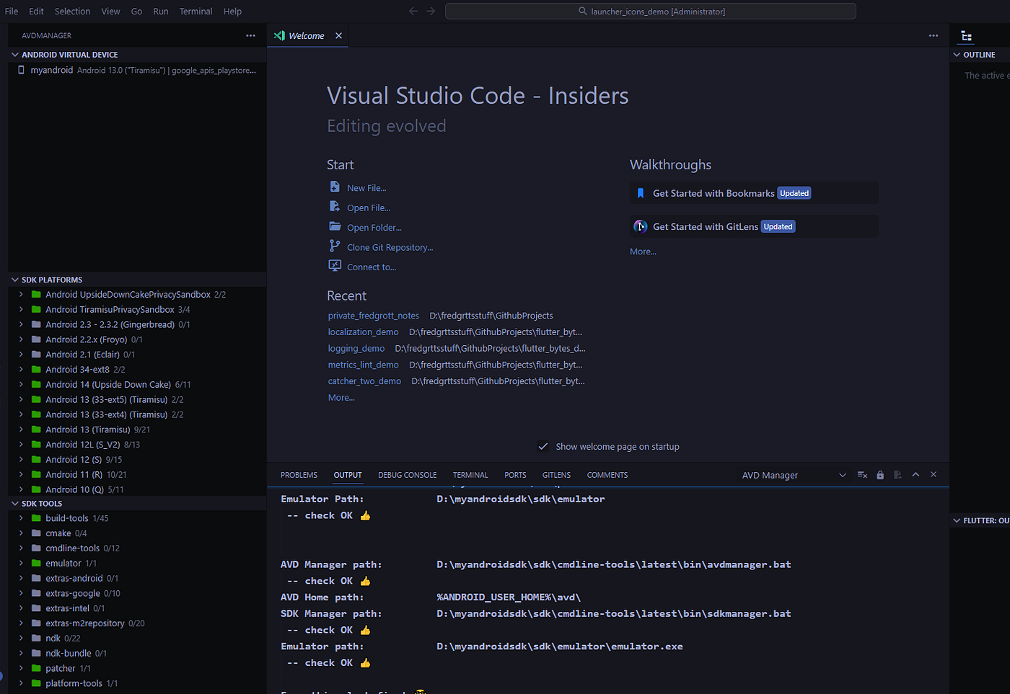Open the COMMENTS panel tab
This screenshot has height=694, width=1010.
coord(607,475)
